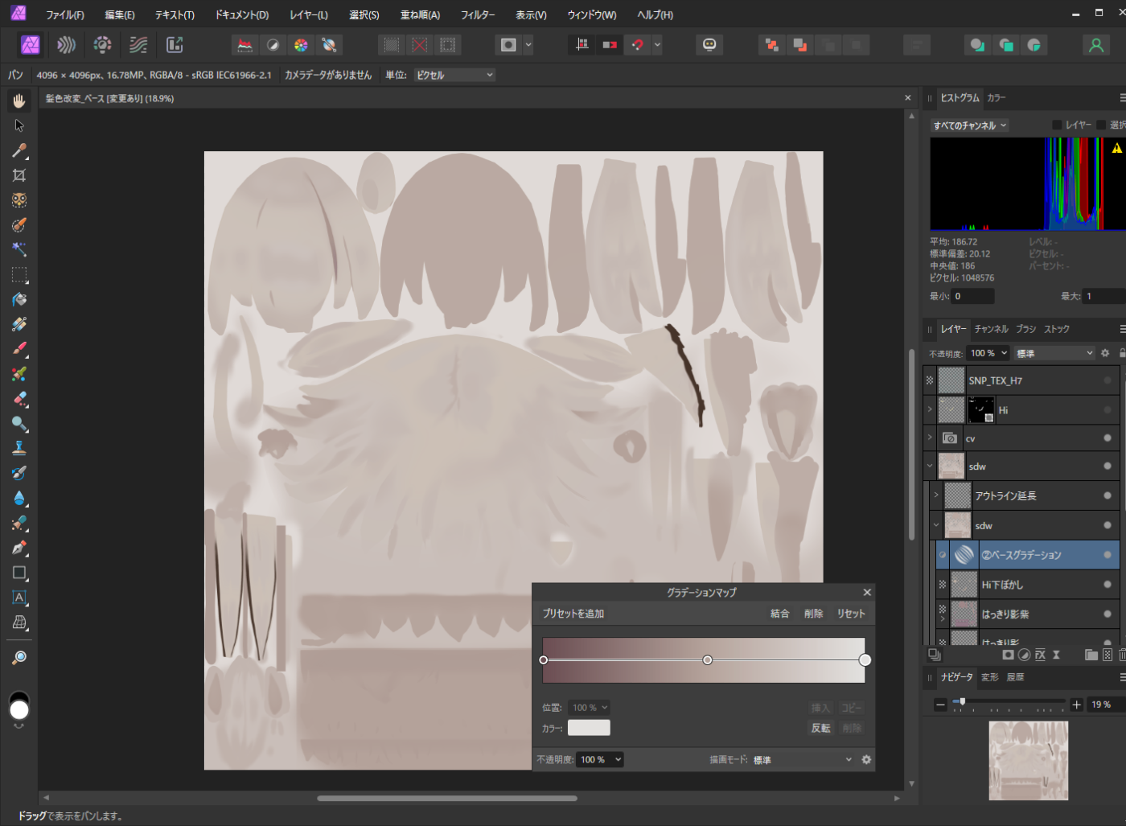Image resolution: width=1126 pixels, height=826 pixels.
Task: Click the navigator zoom slider handle
Action: [962, 702]
